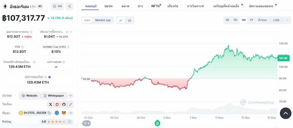Click the #2 rank badge

(40, 6)
